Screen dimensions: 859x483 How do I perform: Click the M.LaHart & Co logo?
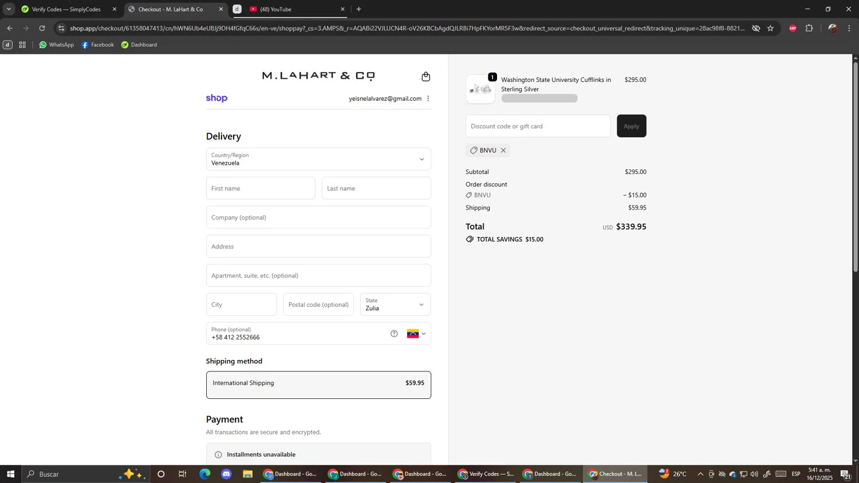coord(318,76)
